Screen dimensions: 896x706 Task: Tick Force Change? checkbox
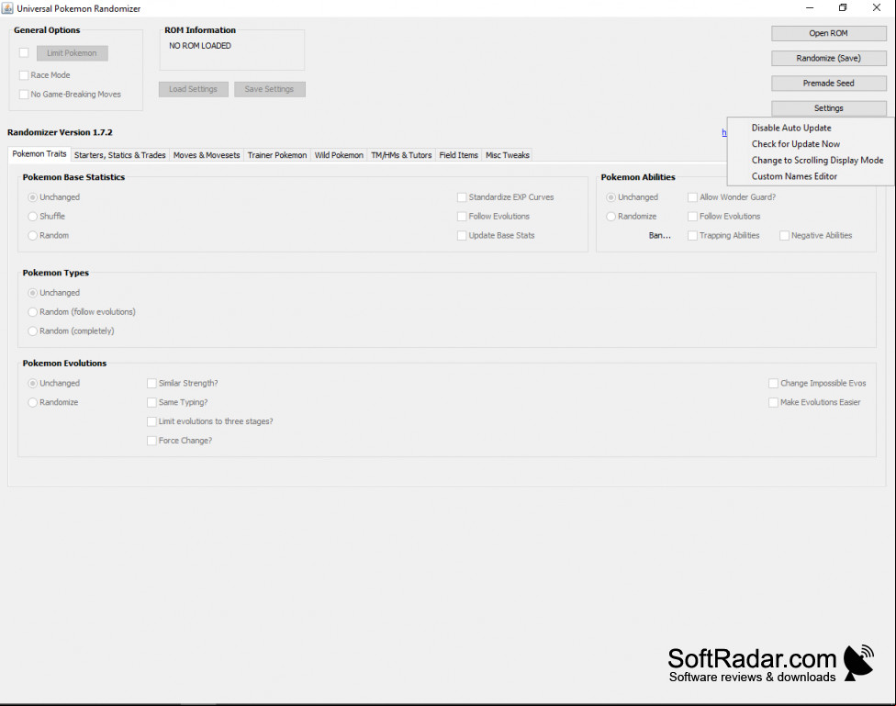coord(151,441)
